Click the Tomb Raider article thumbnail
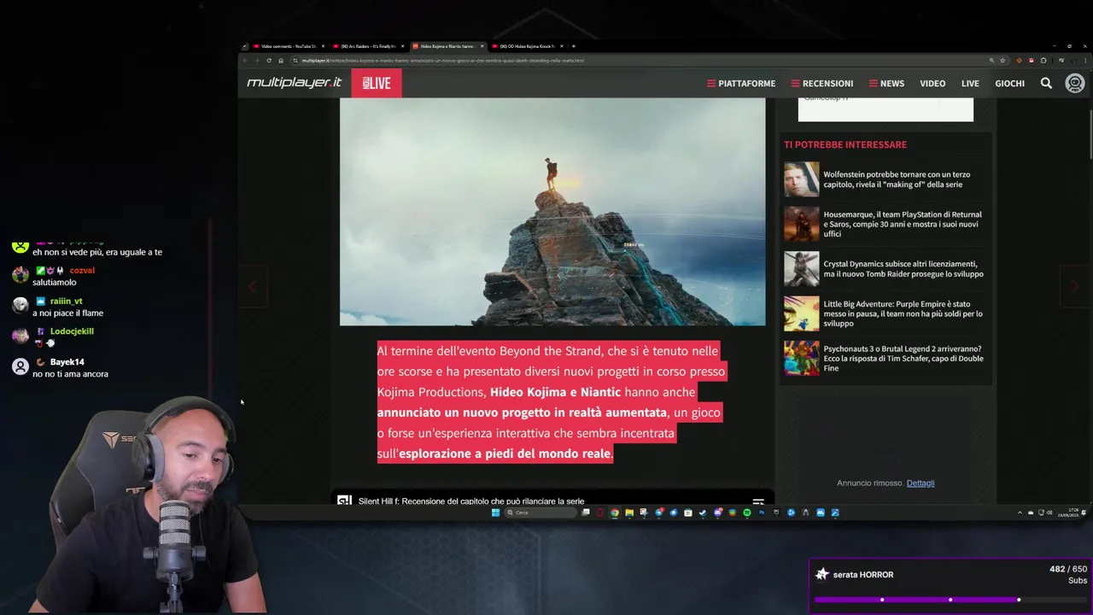The width and height of the screenshot is (1093, 615). (x=801, y=269)
